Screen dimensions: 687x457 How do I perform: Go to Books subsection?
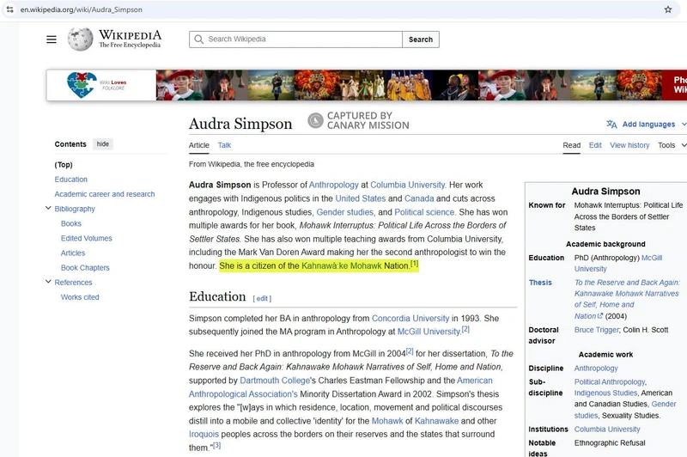click(71, 223)
